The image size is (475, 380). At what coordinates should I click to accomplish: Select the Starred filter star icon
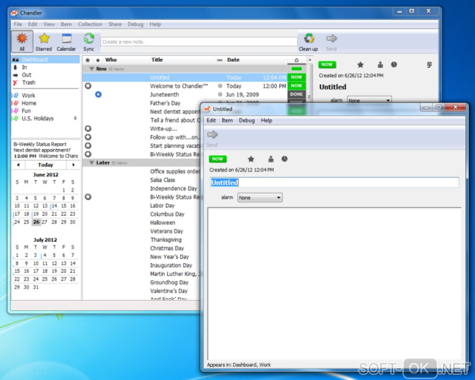tap(44, 39)
